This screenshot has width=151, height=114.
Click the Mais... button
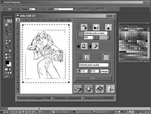tap(94, 78)
